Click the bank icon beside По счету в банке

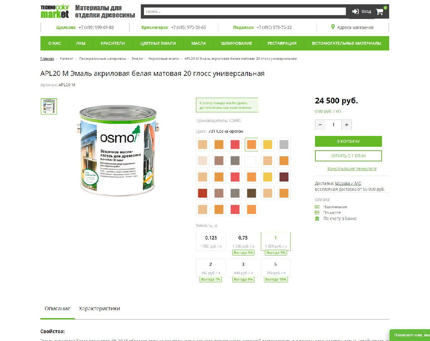pos(317,218)
